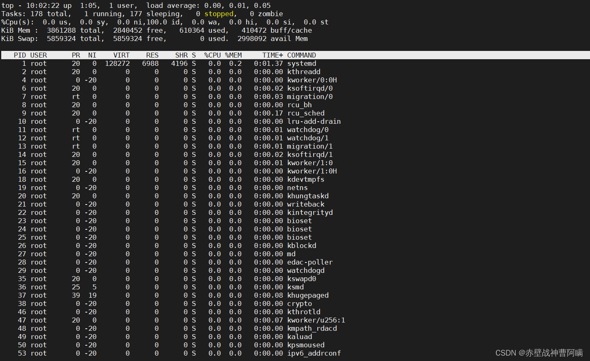This screenshot has width=590, height=361.
Task: Select the edac-poller process name
Action: coord(310,262)
